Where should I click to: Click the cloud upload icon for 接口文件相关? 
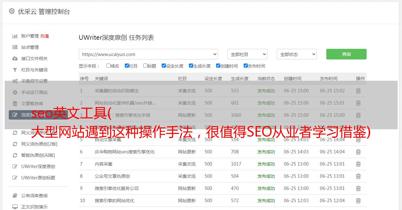click(15, 59)
